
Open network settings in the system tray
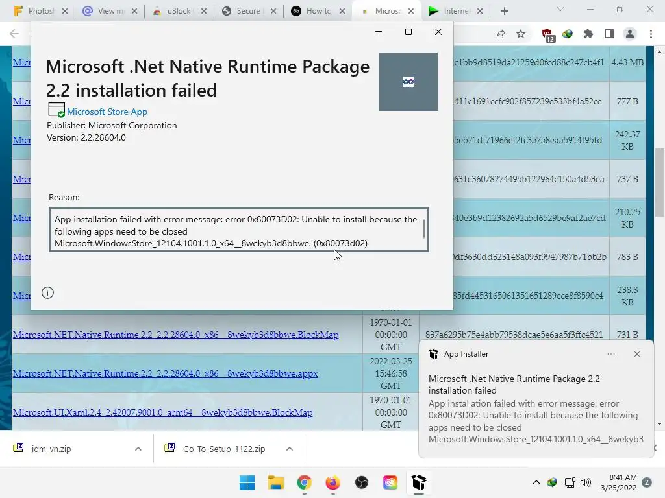pos(570,482)
